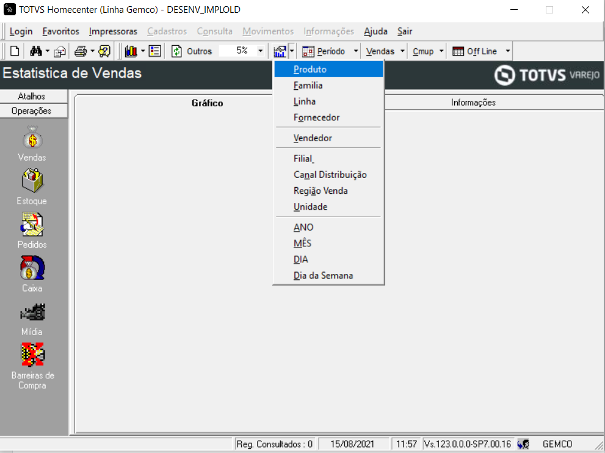Click the colored bar chart icon

coord(131,51)
